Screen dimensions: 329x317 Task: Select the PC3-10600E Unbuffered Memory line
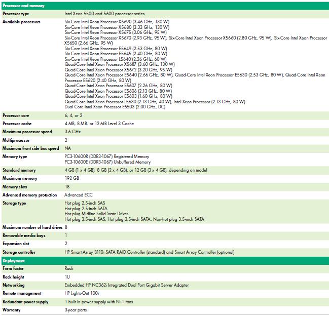click(x=107, y=162)
